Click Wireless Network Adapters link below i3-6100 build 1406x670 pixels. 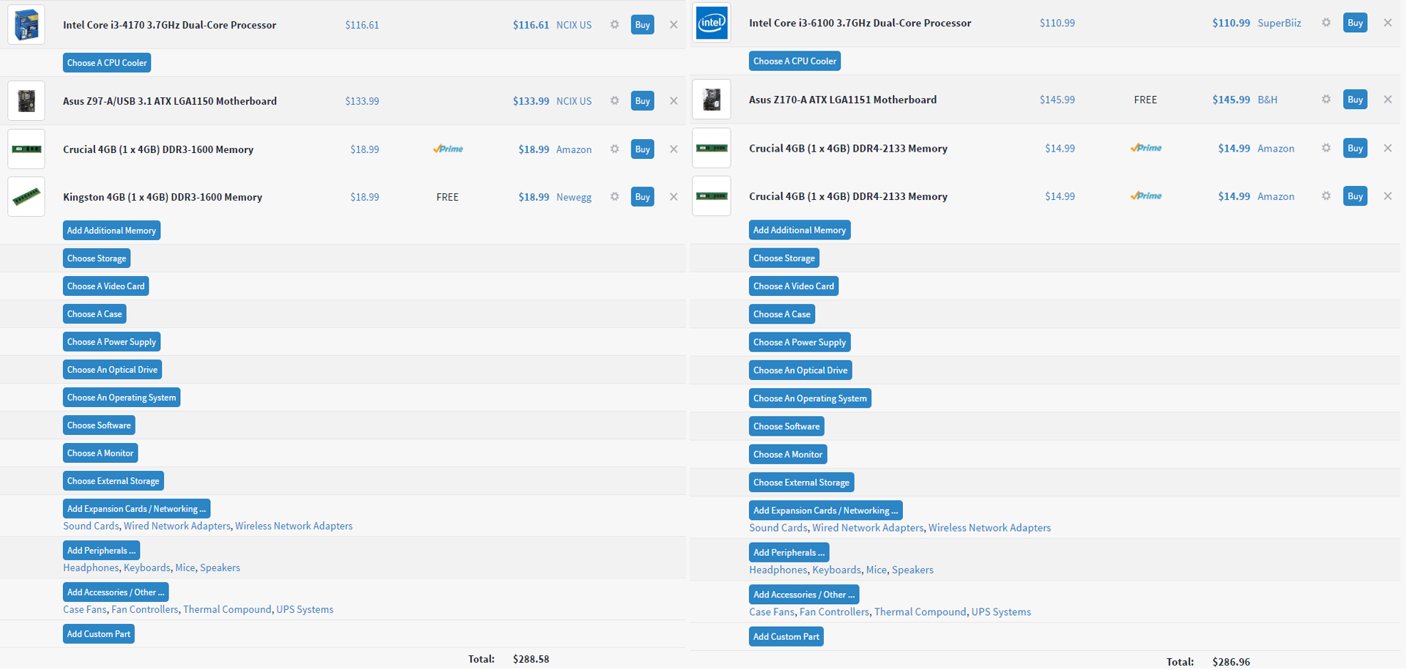(x=989, y=528)
